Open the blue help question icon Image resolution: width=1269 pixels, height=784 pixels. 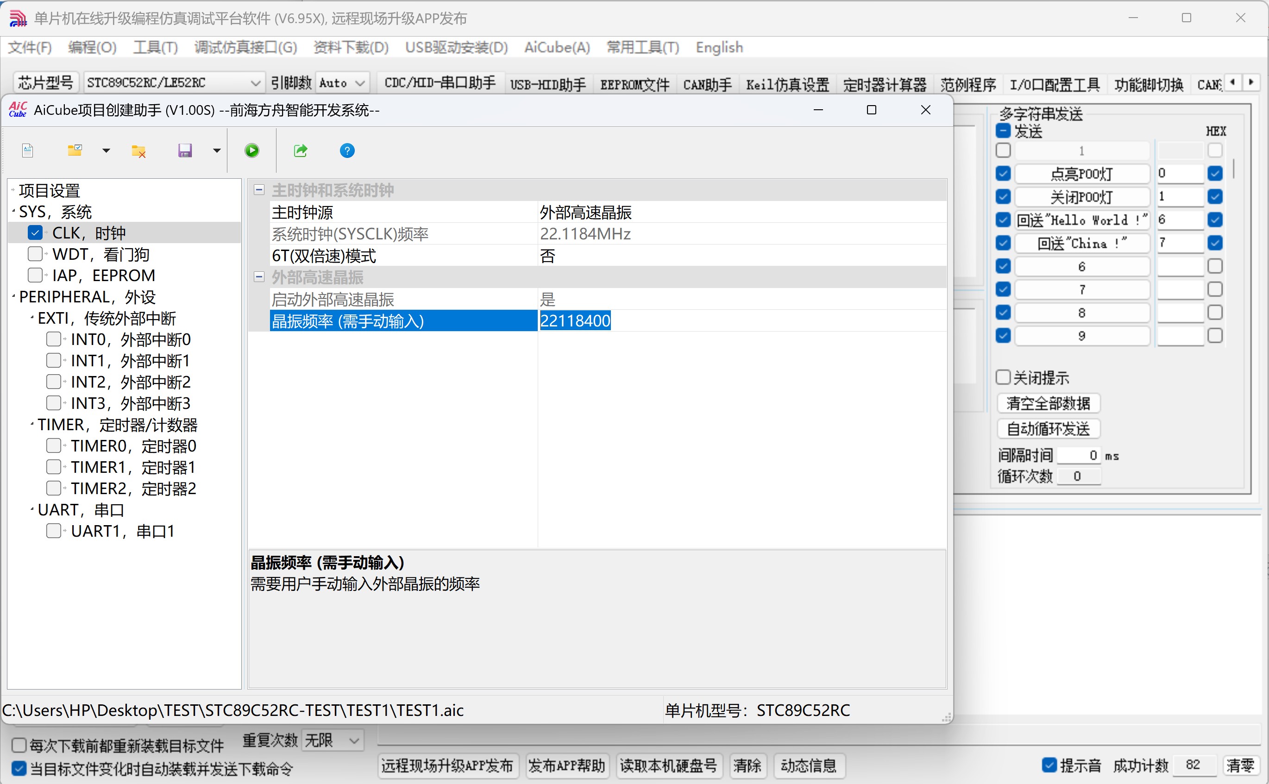pyautogui.click(x=347, y=151)
